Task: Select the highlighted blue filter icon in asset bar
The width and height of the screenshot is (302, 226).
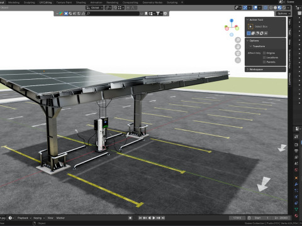Action: click(66, 14)
